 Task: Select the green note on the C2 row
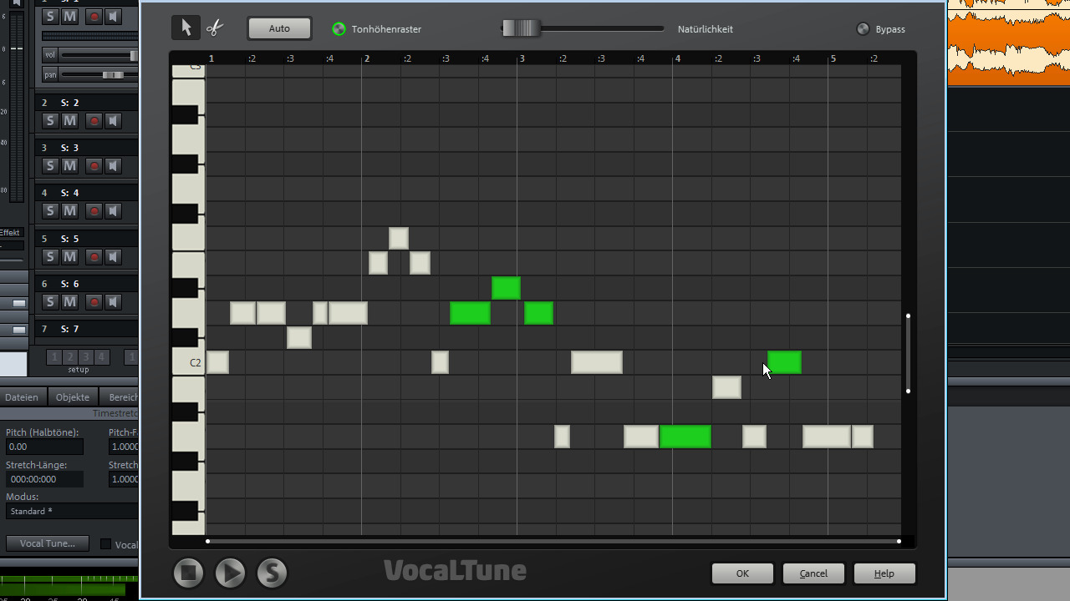pos(784,362)
